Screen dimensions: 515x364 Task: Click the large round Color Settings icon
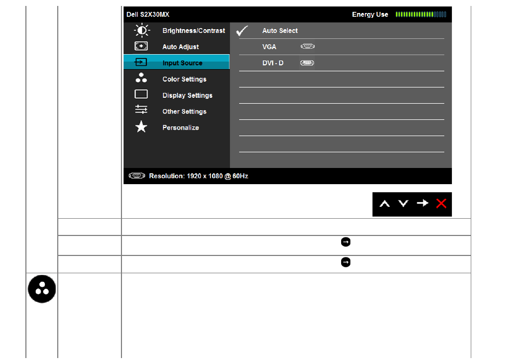[x=42, y=289]
